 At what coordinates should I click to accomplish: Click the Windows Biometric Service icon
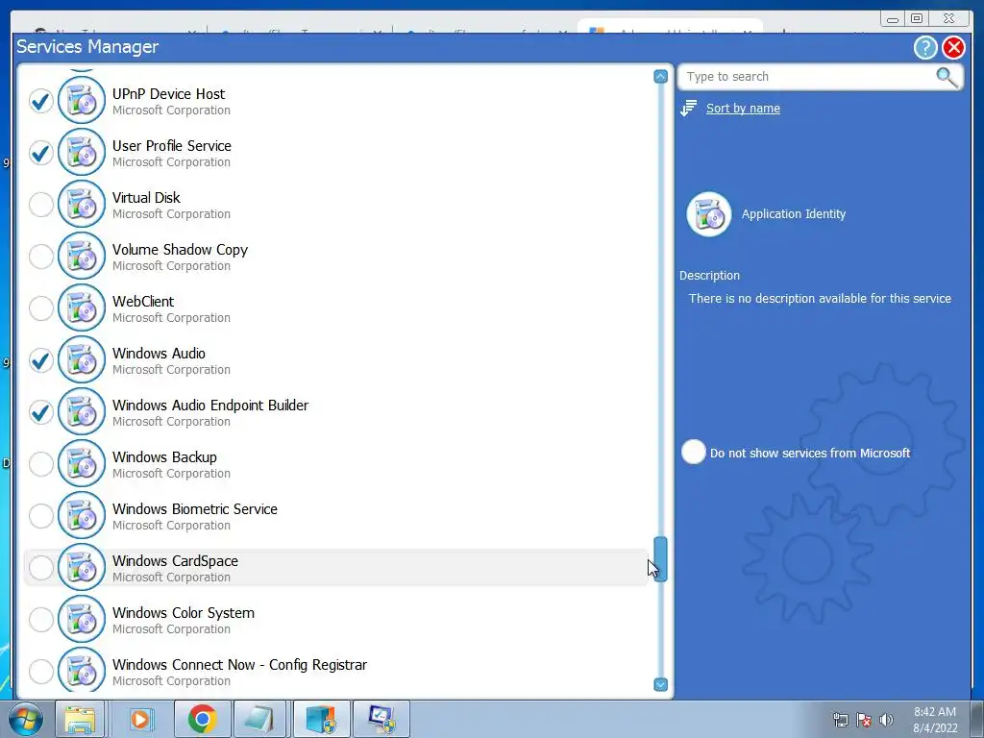click(82, 515)
